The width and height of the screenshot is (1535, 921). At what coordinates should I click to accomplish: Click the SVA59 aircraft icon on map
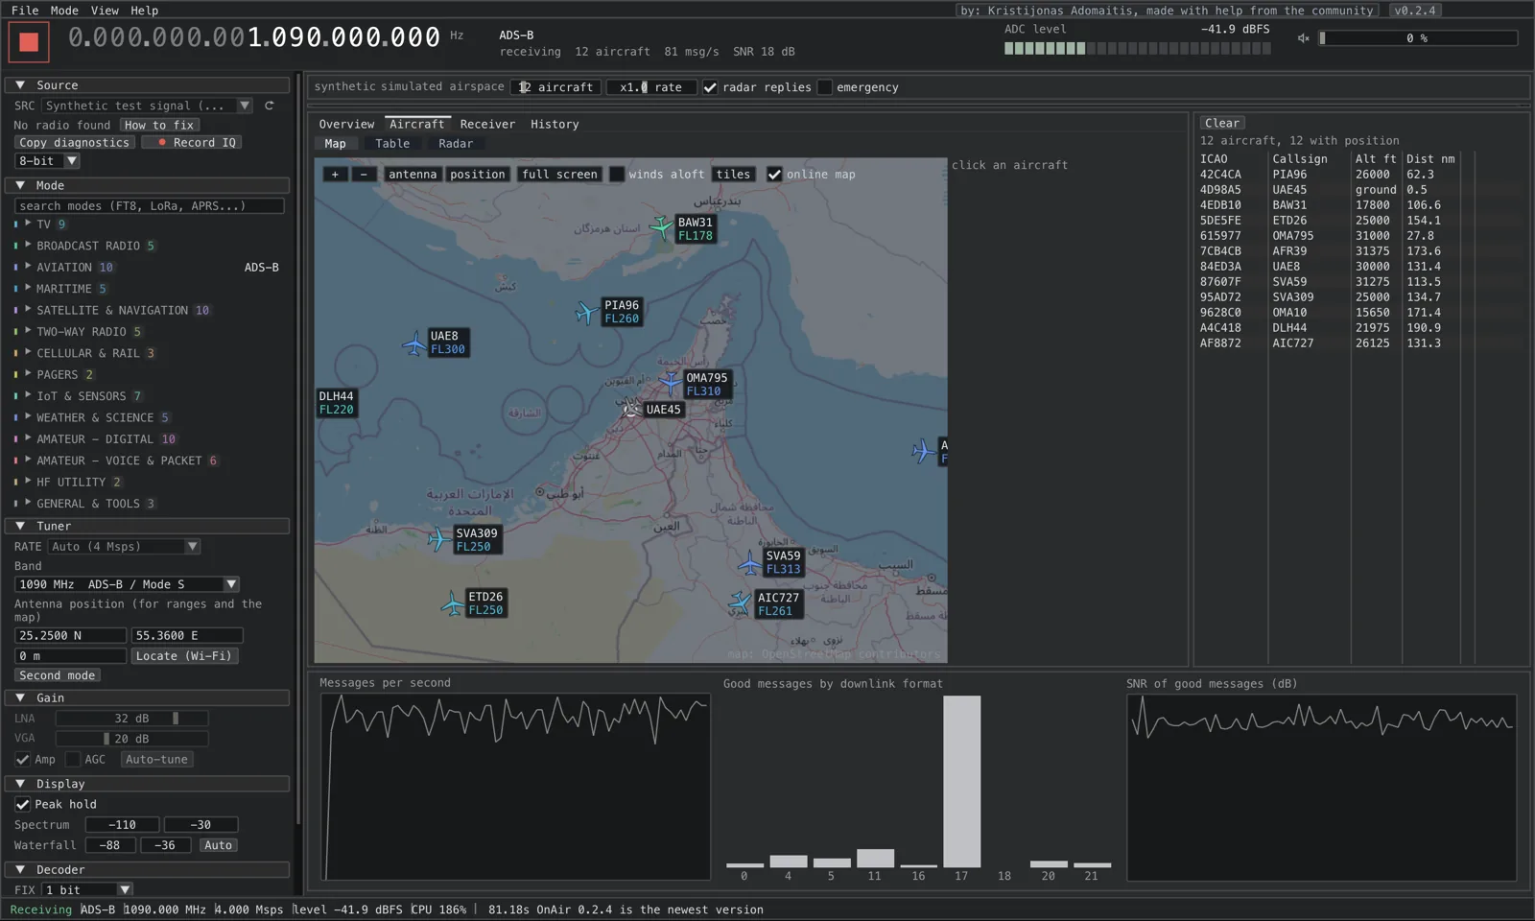pos(749,562)
